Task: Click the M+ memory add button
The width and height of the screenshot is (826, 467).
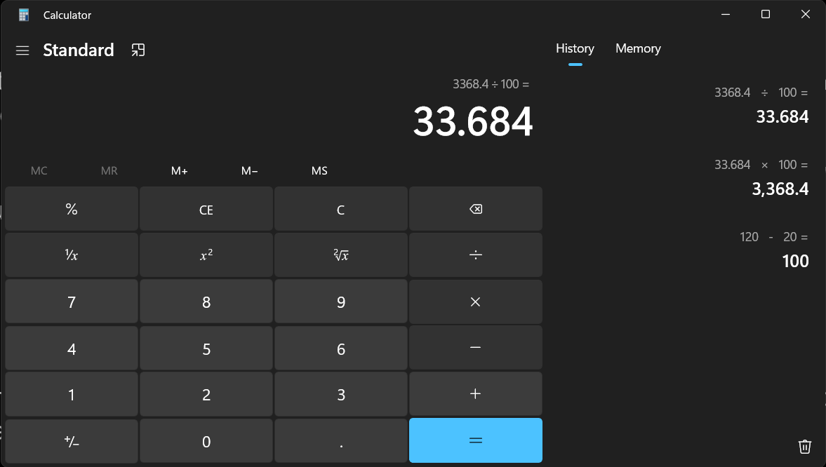Action: [x=179, y=170]
